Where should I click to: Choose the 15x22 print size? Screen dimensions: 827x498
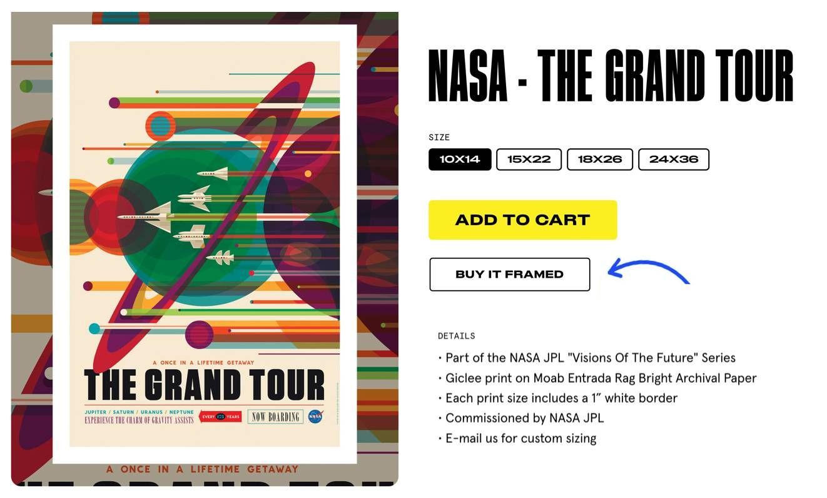529,160
